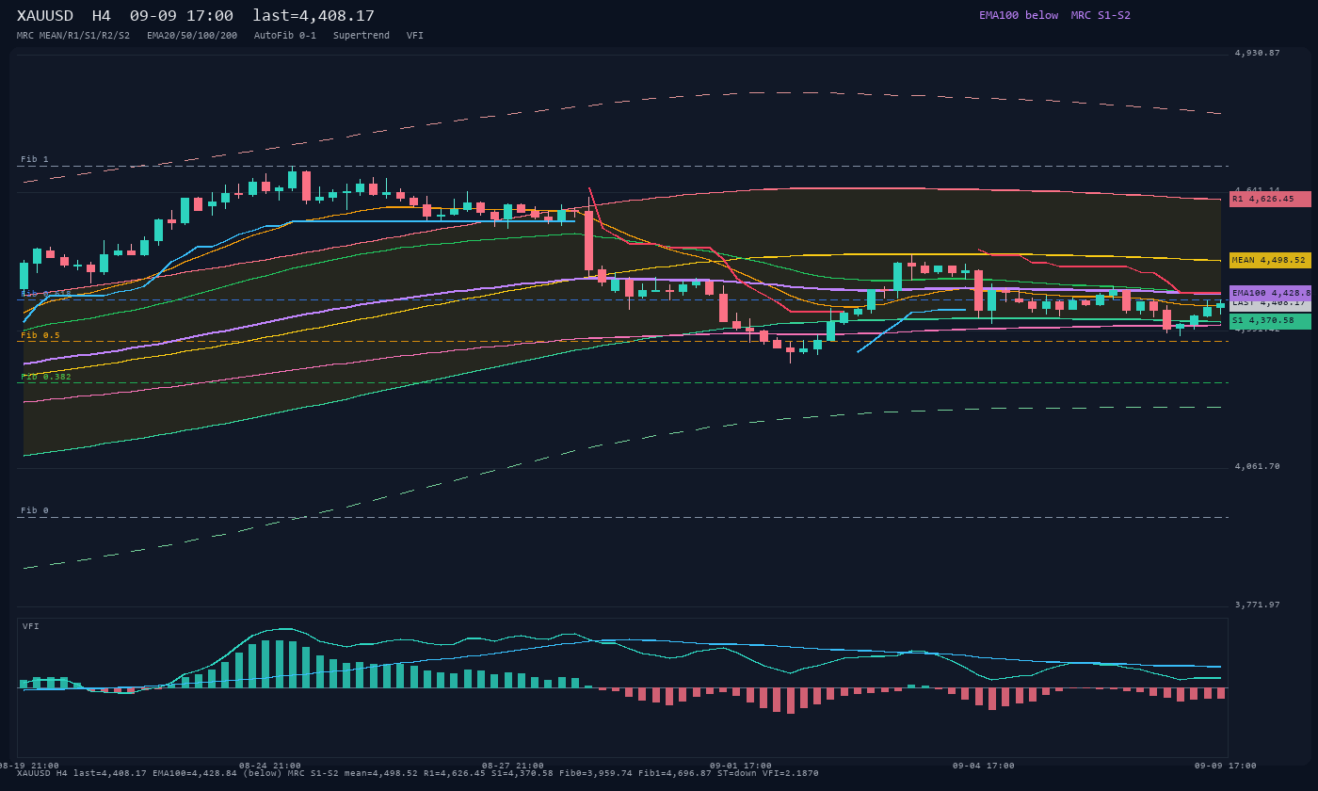Click the last=4,408.17 value in the title
The height and width of the screenshot is (791, 1318).
[313, 16]
